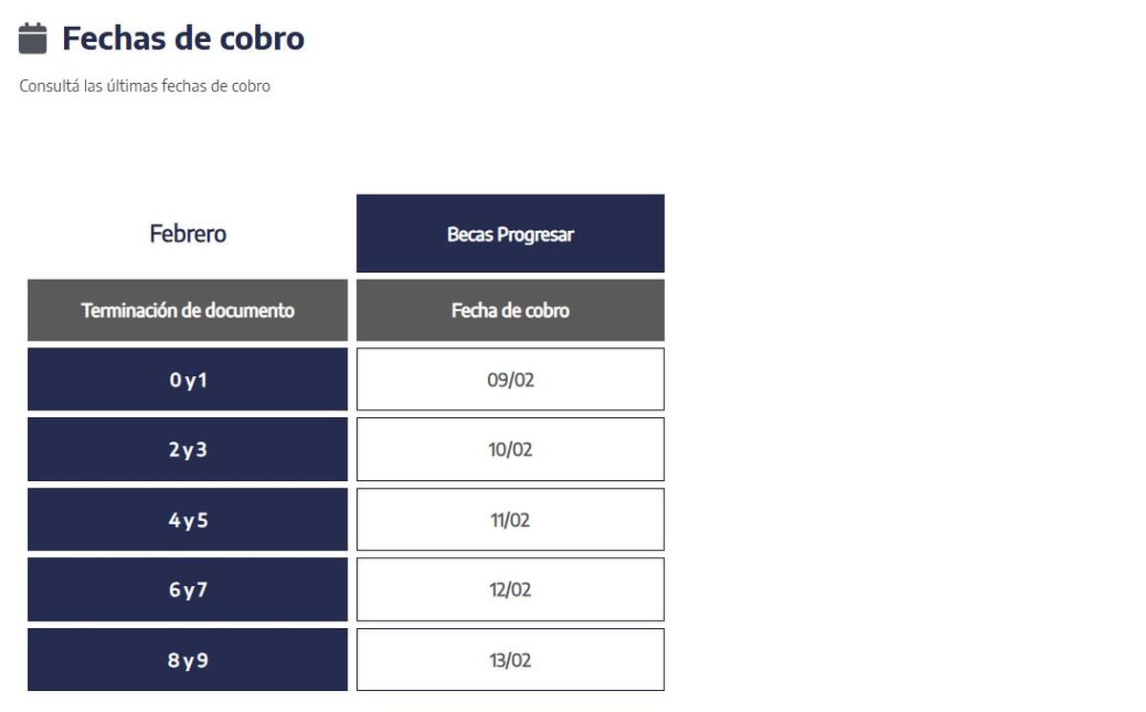Select the Febrero month label
This screenshot has height=712, width=1146.
pyautogui.click(x=188, y=234)
